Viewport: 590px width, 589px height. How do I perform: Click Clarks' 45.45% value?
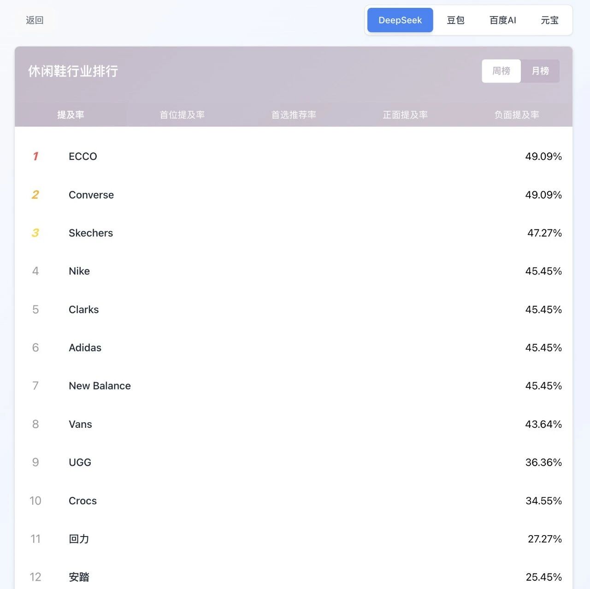tap(543, 309)
